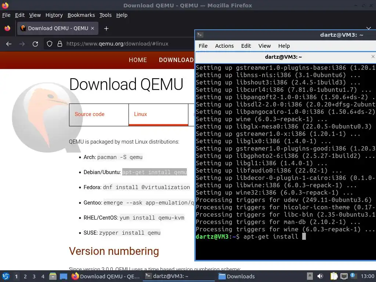The image size is (376, 282).
Task: Switch to workspace 3 in the pager
Action: point(34,276)
